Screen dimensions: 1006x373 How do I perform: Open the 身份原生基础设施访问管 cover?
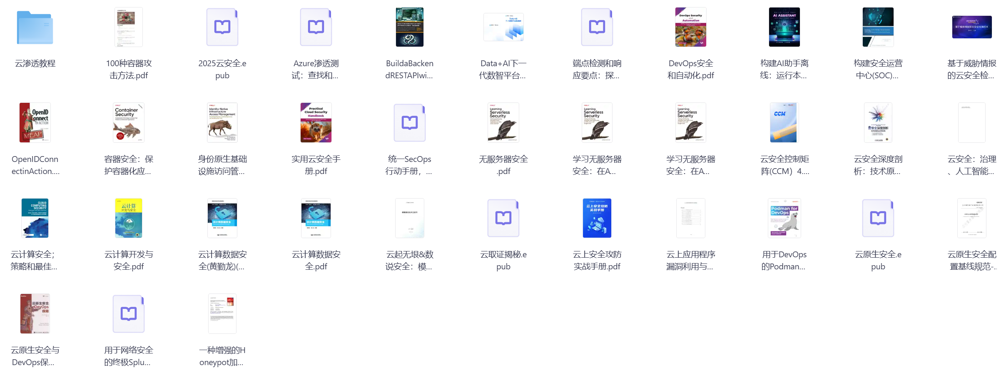click(x=222, y=122)
